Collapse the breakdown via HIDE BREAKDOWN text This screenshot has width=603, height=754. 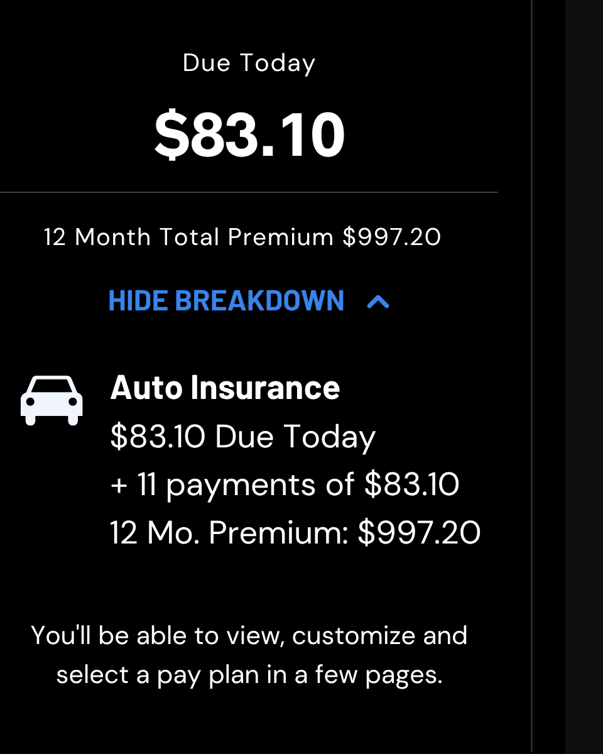[226, 301]
